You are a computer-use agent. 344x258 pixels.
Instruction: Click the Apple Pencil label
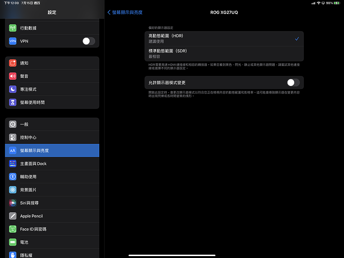pyautogui.click(x=32, y=216)
